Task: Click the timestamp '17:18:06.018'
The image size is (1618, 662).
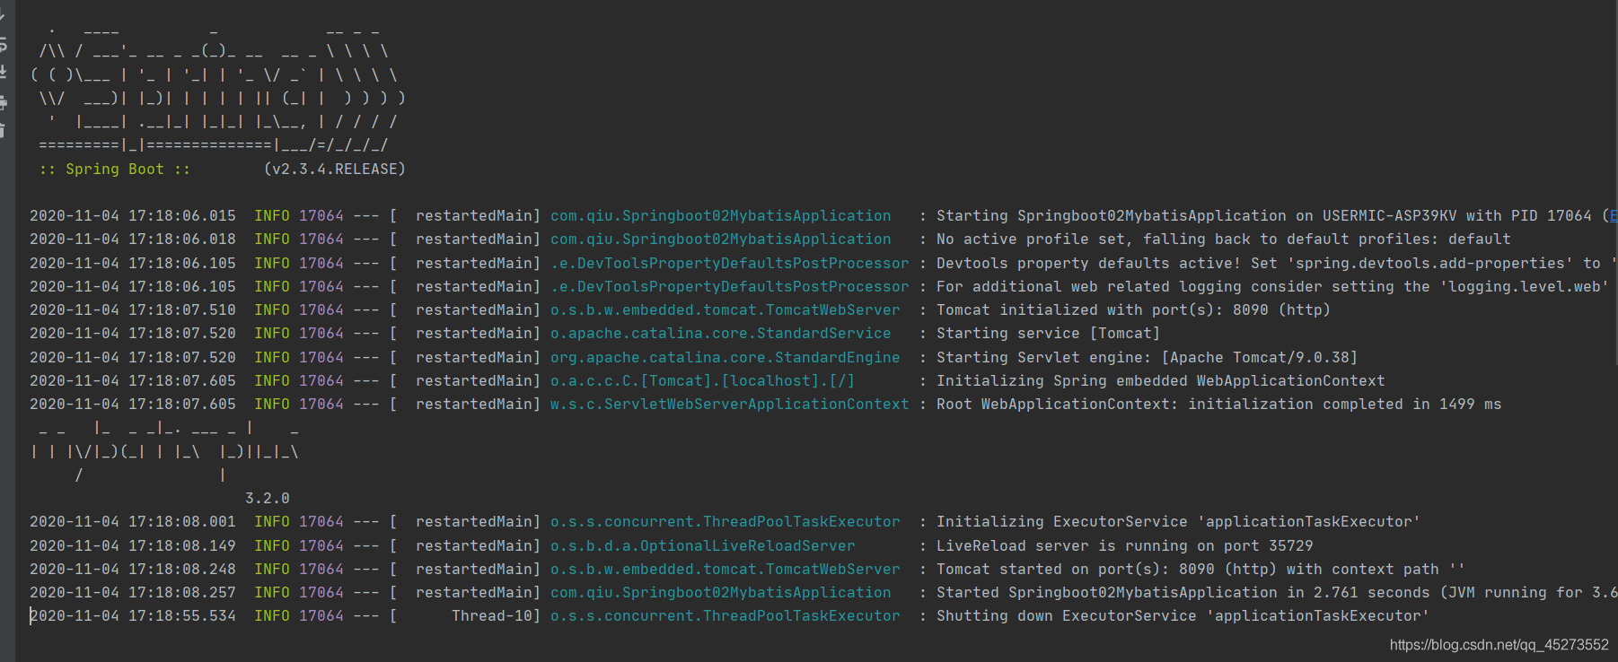Action: [182, 239]
